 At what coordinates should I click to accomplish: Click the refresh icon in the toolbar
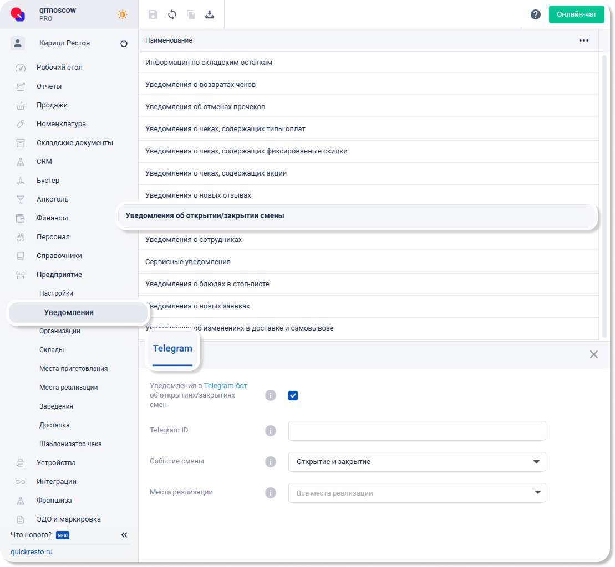point(172,15)
